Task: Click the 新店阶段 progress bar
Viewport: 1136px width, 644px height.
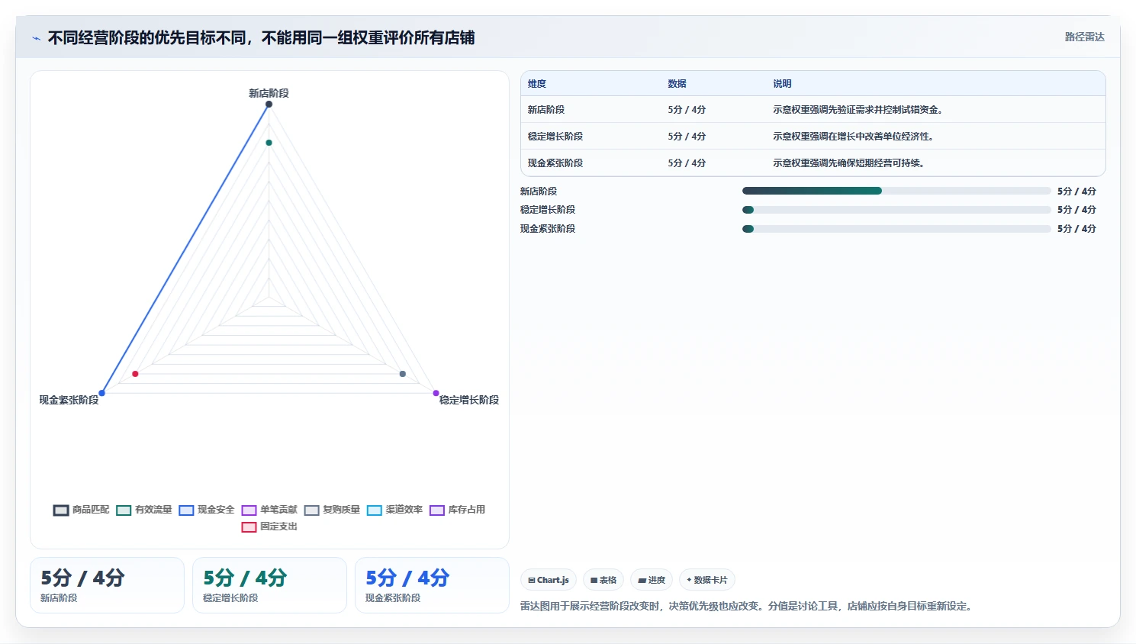Action: click(896, 191)
